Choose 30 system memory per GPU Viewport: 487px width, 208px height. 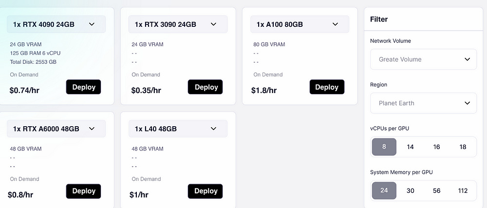click(x=410, y=190)
